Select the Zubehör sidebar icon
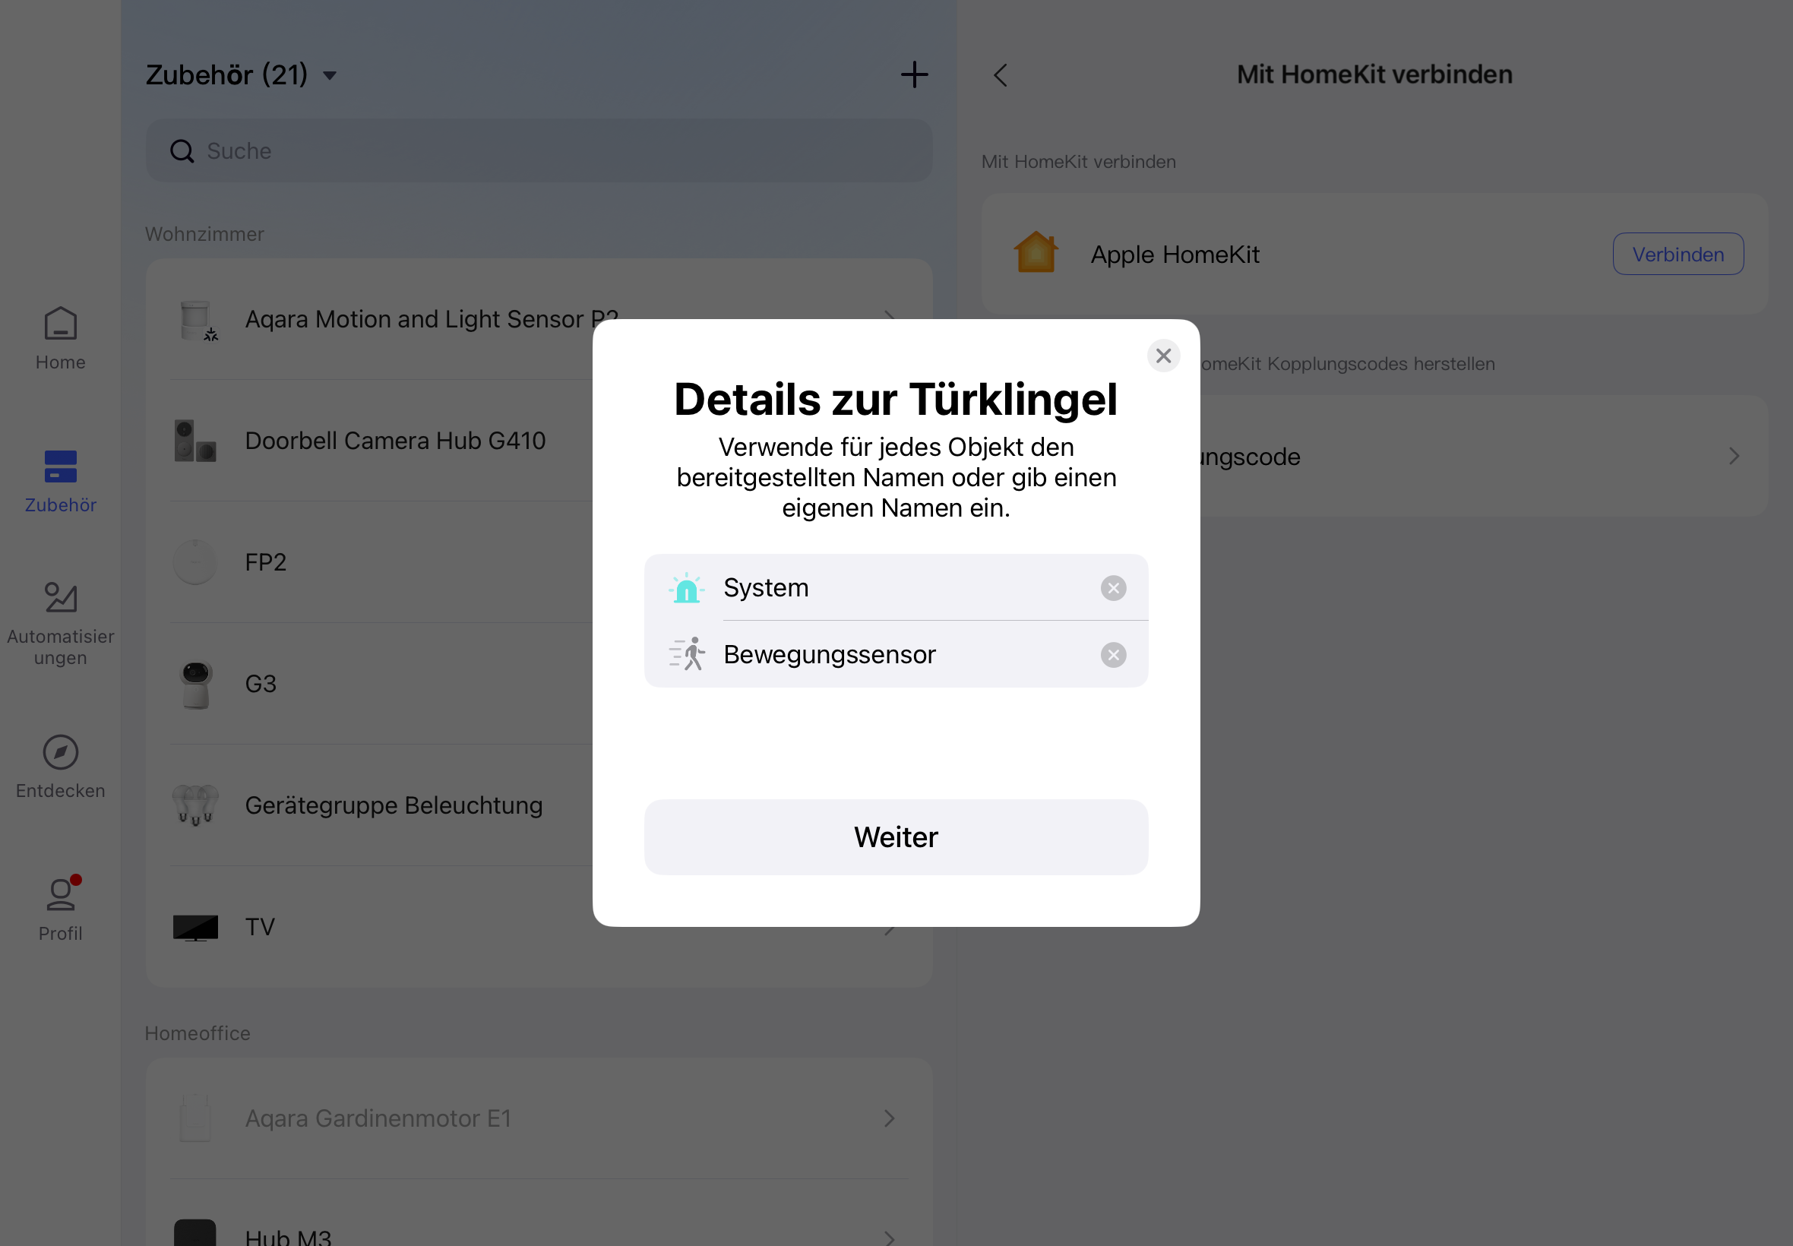This screenshot has height=1246, width=1793. [x=60, y=466]
